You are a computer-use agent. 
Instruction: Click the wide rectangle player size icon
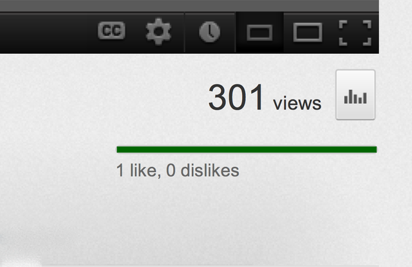tap(308, 33)
